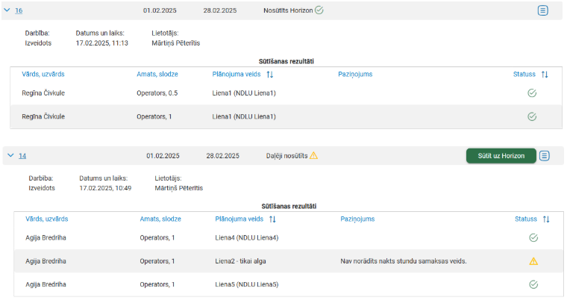The height and width of the screenshot is (300, 567).
Task: Click green check icon beside Nosūtīts Horizon
Action: pyautogui.click(x=319, y=10)
